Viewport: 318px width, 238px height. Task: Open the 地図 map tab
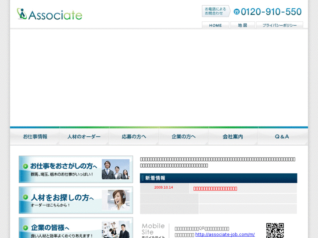coord(243,25)
